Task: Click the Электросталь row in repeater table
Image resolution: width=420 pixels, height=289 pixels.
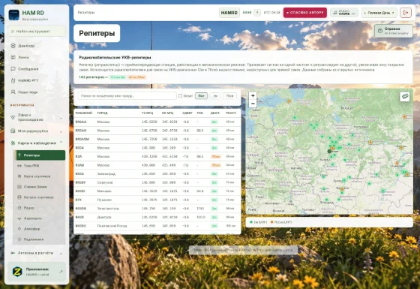Action: tap(157, 209)
